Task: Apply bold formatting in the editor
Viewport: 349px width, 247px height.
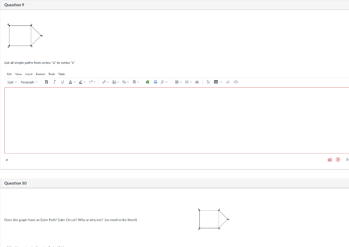Action: 46,82
